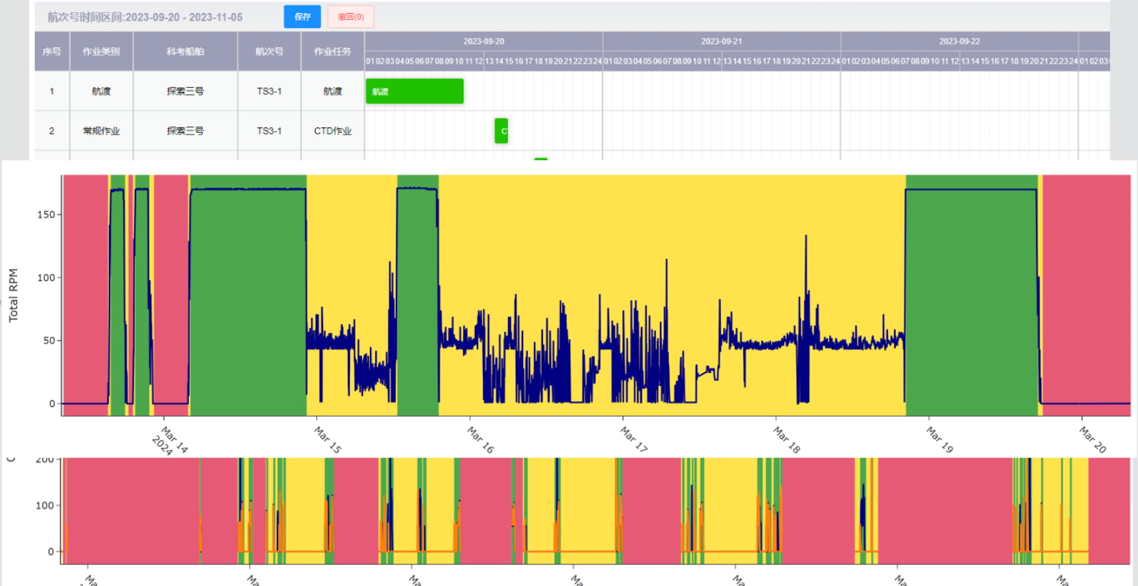The width and height of the screenshot is (1138, 586).
Task: Click 探索三号 vessel cell in row 1
Action: click(185, 91)
